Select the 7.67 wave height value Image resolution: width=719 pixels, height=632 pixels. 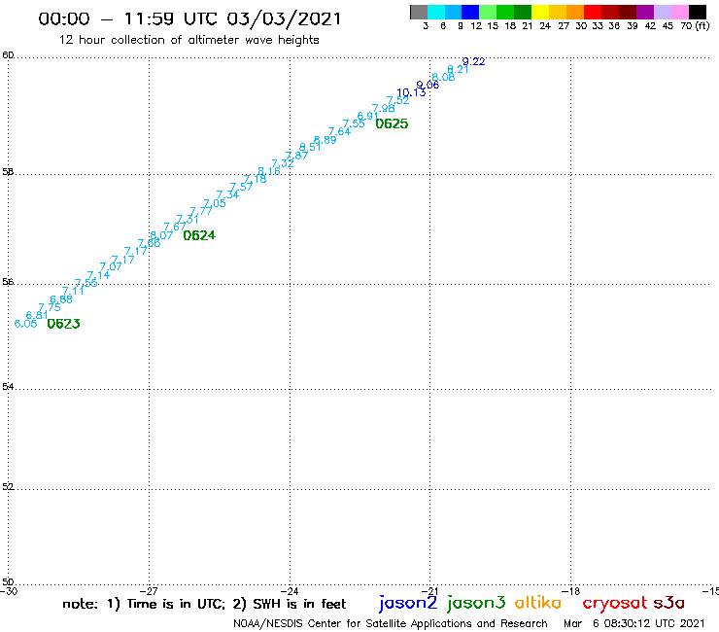[175, 228]
